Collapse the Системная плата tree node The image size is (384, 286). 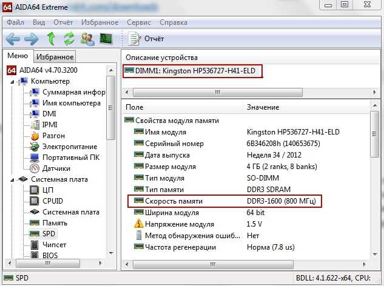click(12, 180)
